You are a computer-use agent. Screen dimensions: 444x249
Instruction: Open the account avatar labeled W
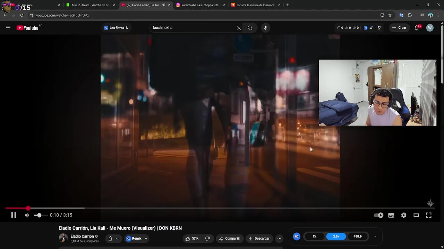click(x=430, y=28)
